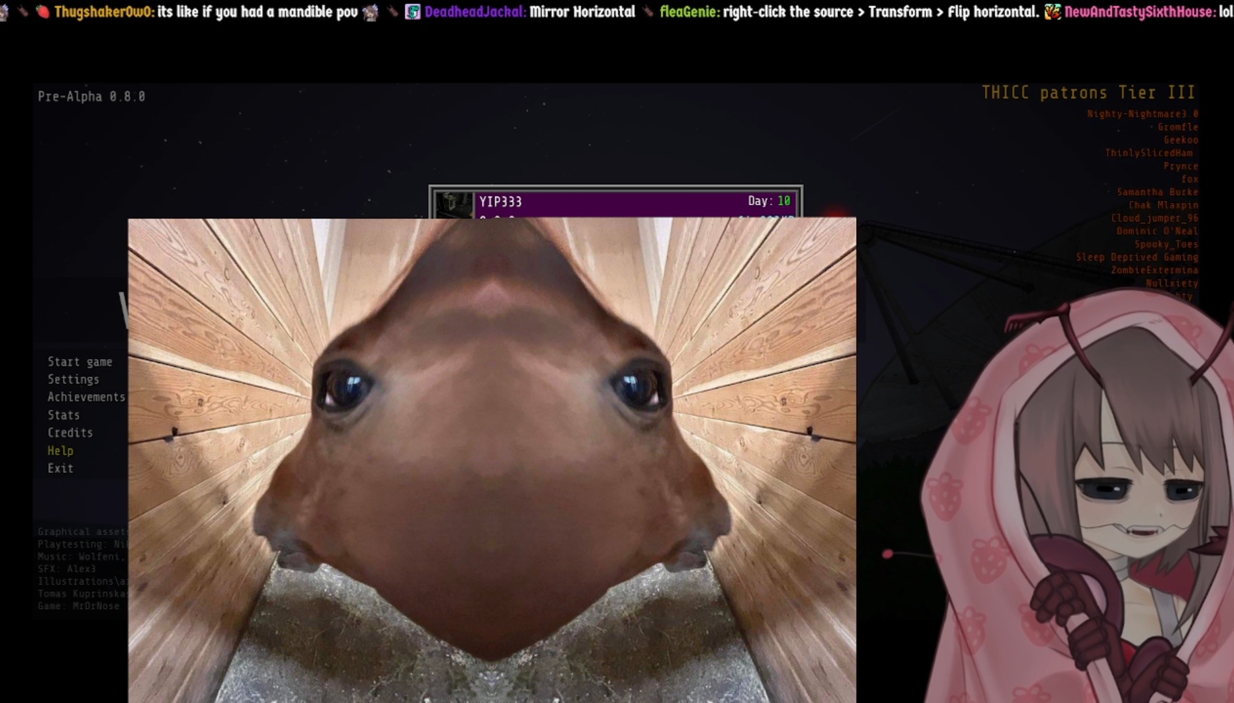Click the chat message 'Mirror Horizontal'
The height and width of the screenshot is (703, 1234).
click(582, 12)
